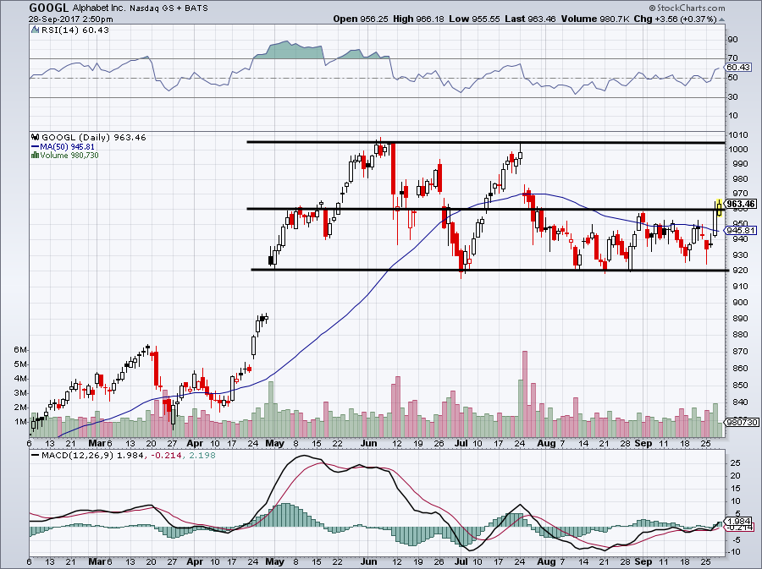Click the Sep label on the bottom MACD date axis
The image size is (762, 569).
click(643, 561)
